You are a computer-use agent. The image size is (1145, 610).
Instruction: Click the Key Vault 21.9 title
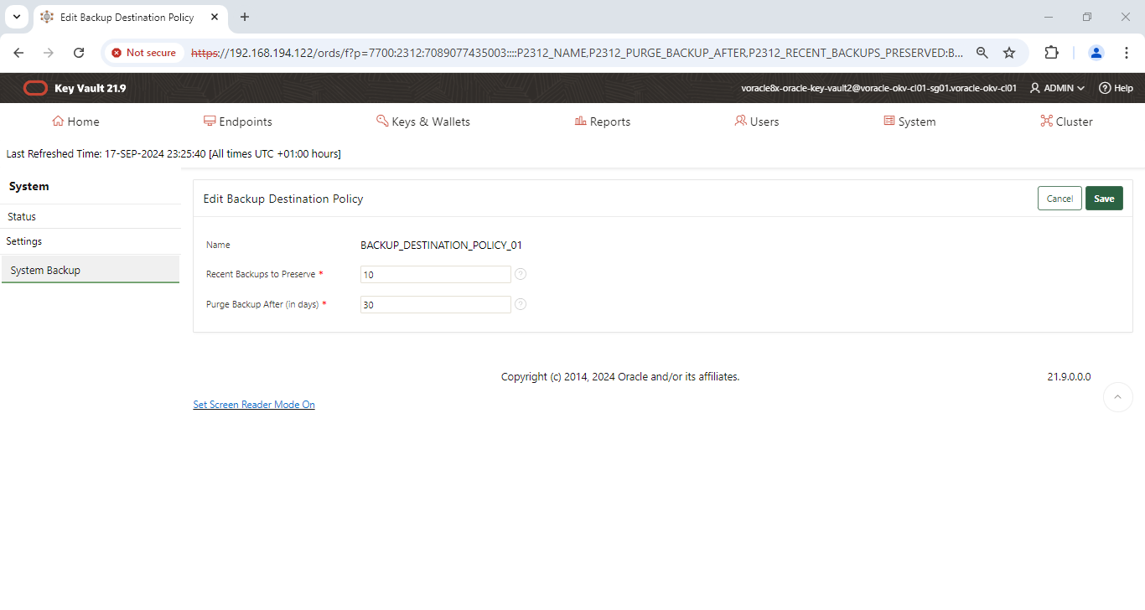tap(90, 88)
